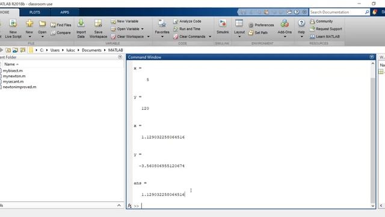Click Clear Workspace
The width and height of the screenshot is (385, 217).
[x=127, y=36]
